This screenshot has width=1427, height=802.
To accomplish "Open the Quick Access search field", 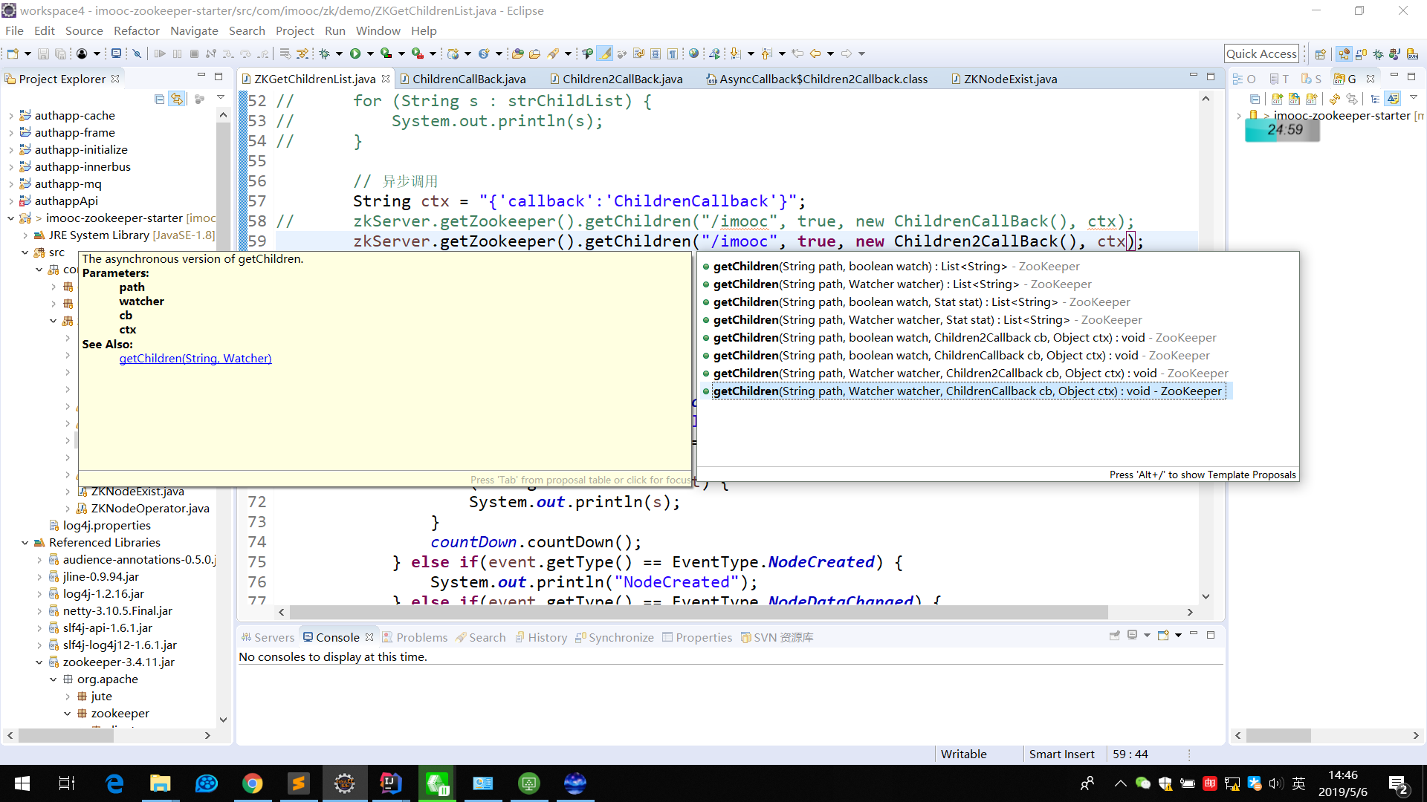I will point(1261,53).
